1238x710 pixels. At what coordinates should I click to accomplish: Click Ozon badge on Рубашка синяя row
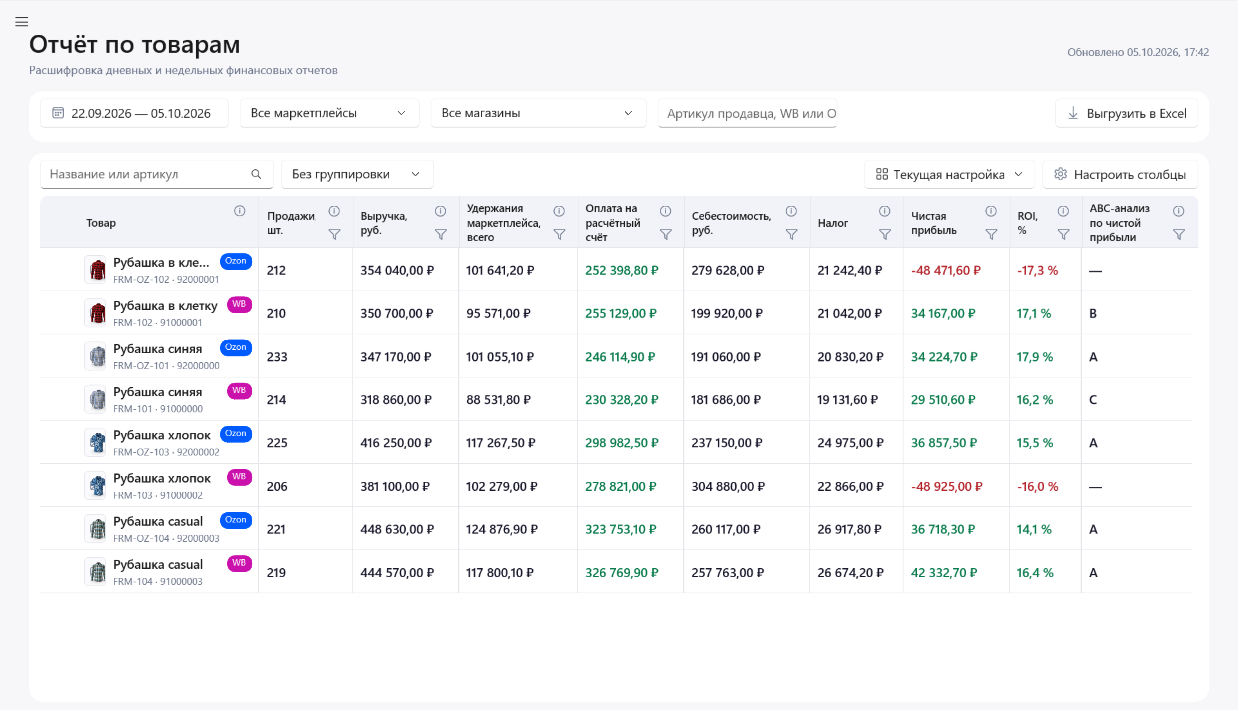[236, 348]
